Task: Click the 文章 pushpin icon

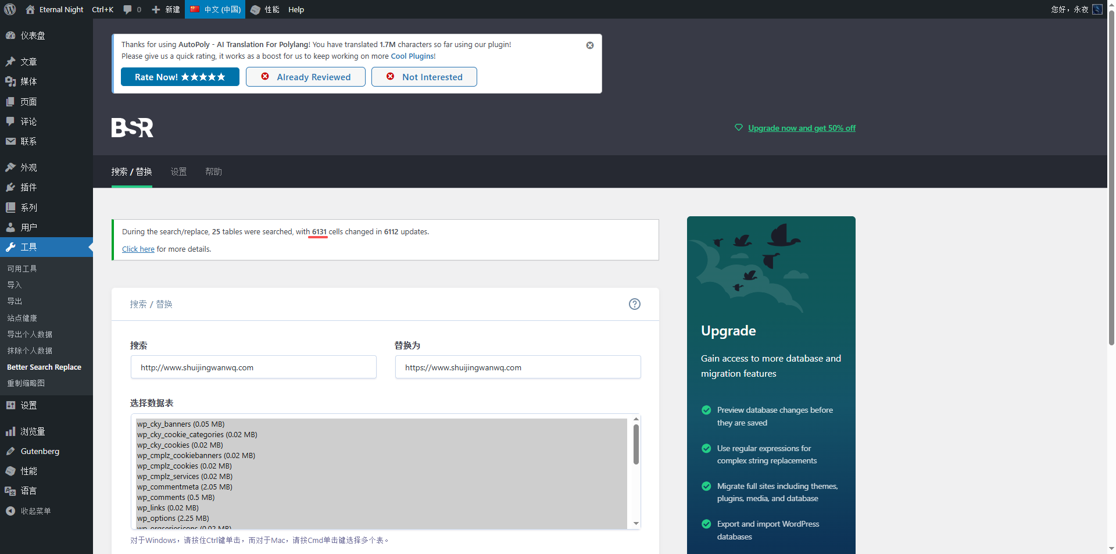Action: tap(10, 62)
